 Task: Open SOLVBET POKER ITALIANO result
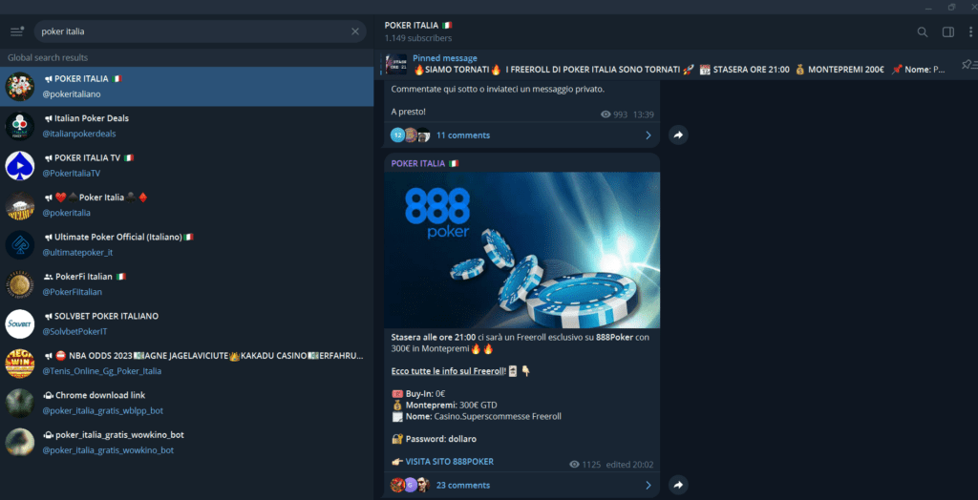(186, 324)
